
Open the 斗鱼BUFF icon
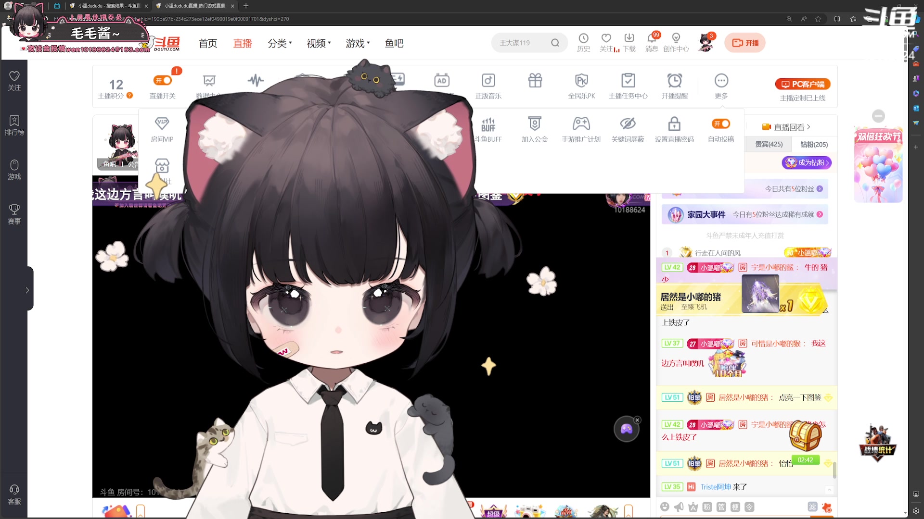coord(488,129)
